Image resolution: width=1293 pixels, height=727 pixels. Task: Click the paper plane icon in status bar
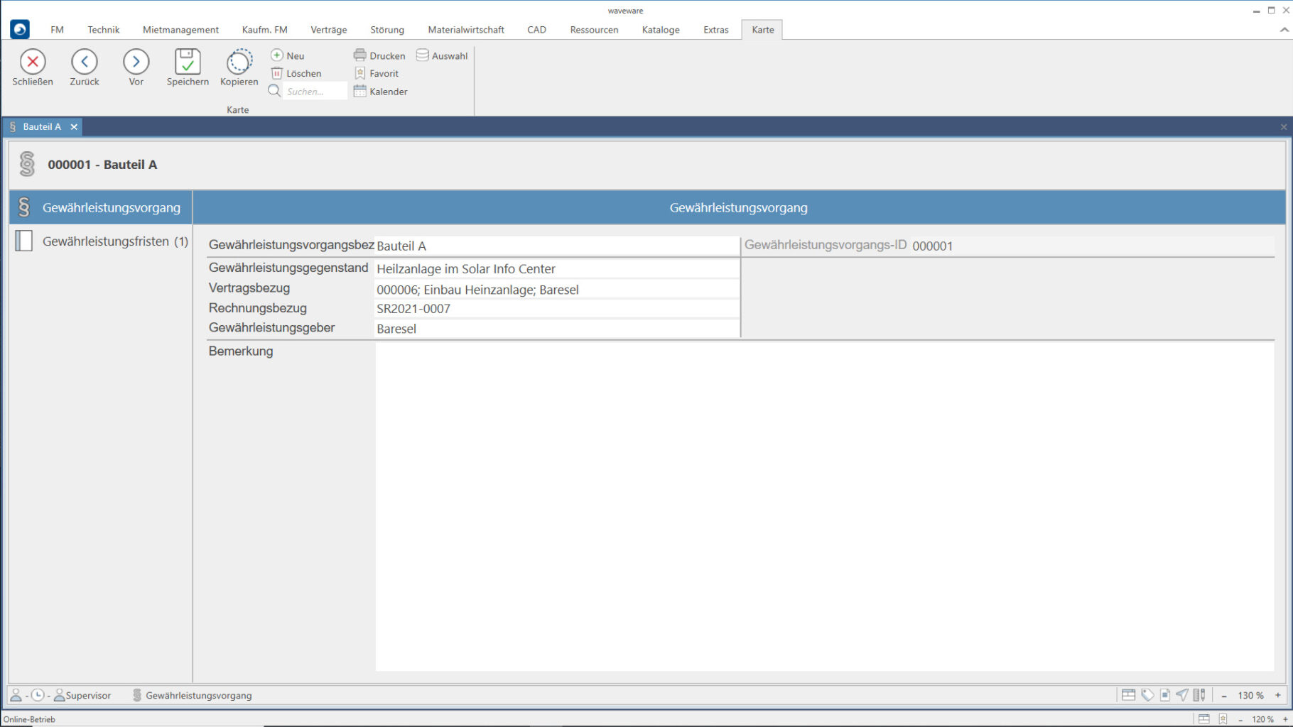[1181, 695]
